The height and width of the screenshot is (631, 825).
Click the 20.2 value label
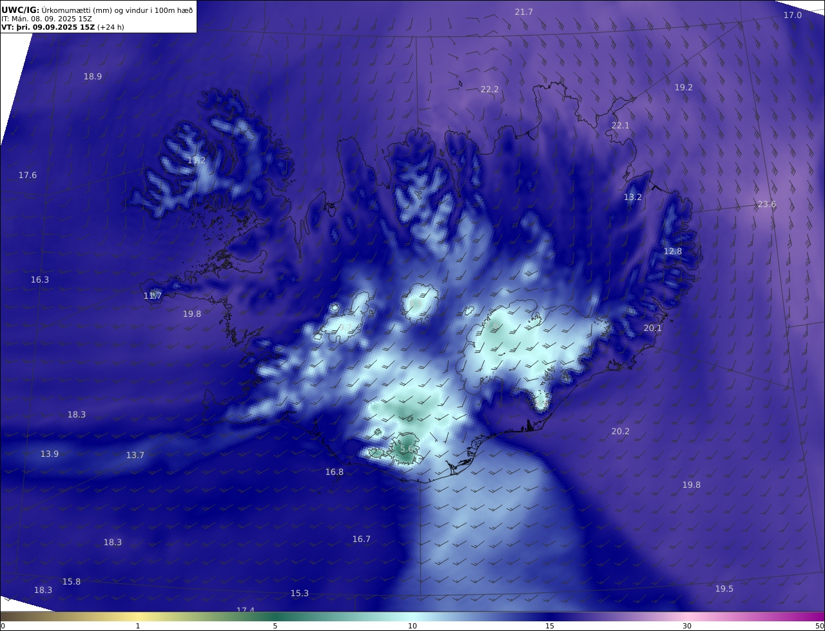click(621, 431)
